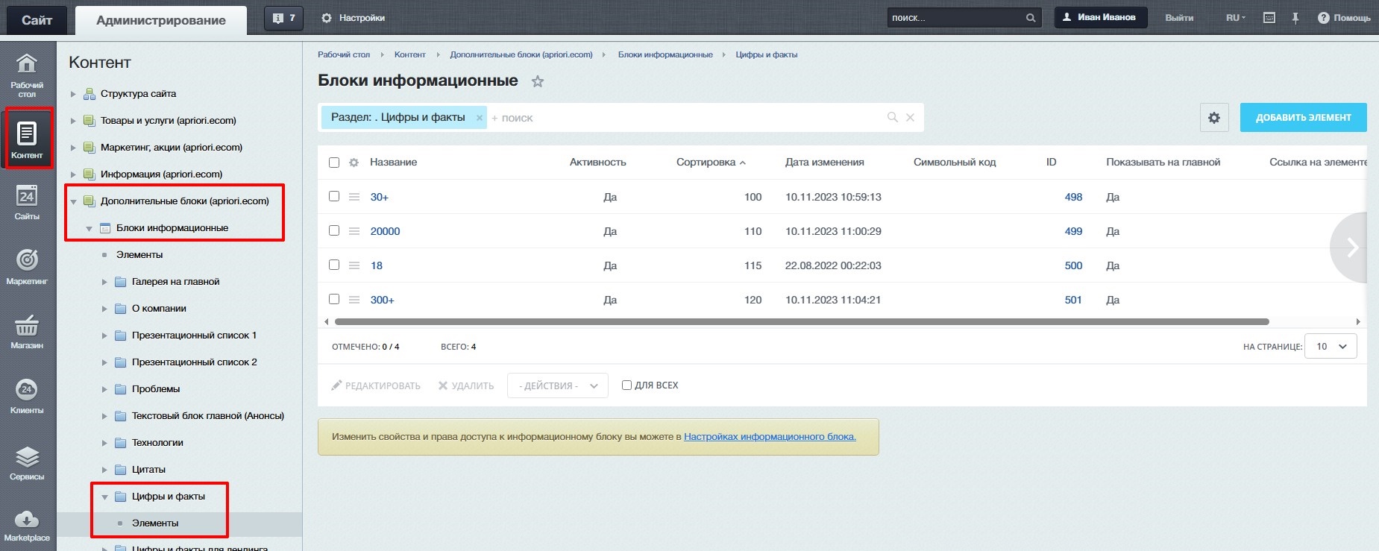Viewport: 1379px width, 551px height.
Task: Open list settings gear button near Добавить элемент
Action: 1214,118
